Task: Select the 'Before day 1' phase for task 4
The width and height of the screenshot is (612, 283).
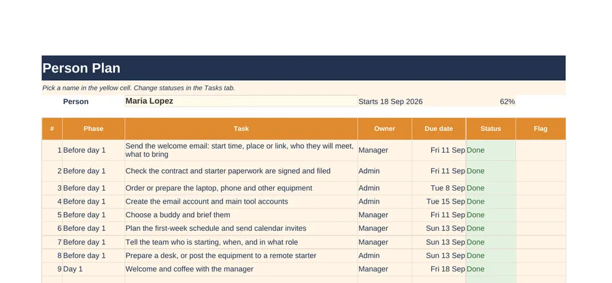Action: 93,202
